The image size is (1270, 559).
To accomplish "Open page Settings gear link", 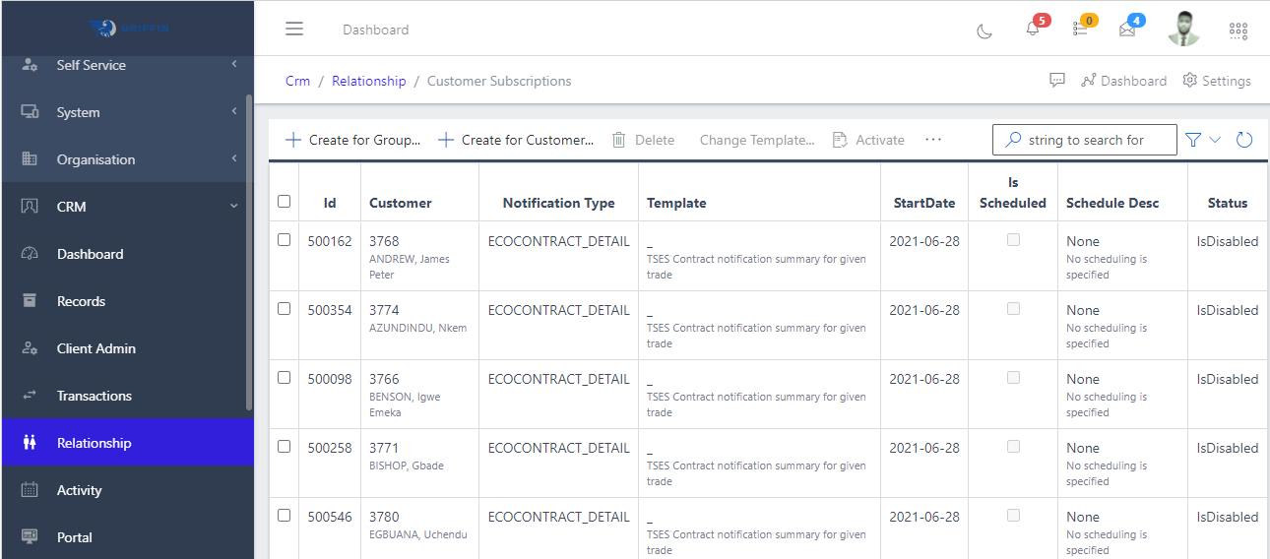I will 1217,81.
